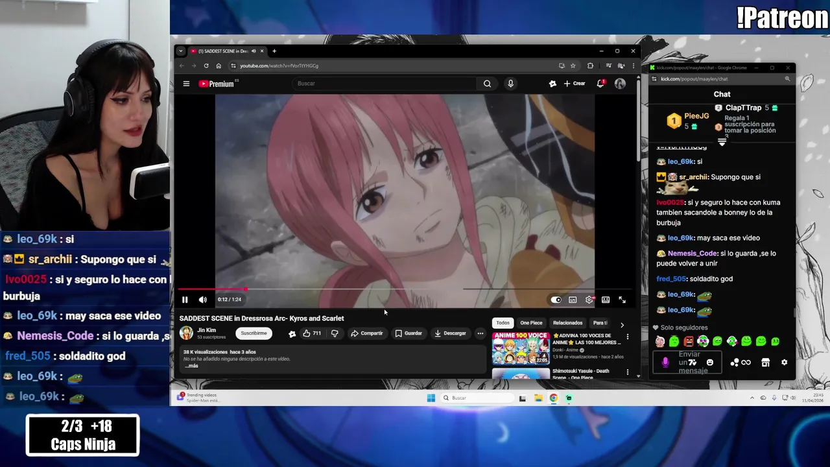Open the Windows Start button

(431, 398)
